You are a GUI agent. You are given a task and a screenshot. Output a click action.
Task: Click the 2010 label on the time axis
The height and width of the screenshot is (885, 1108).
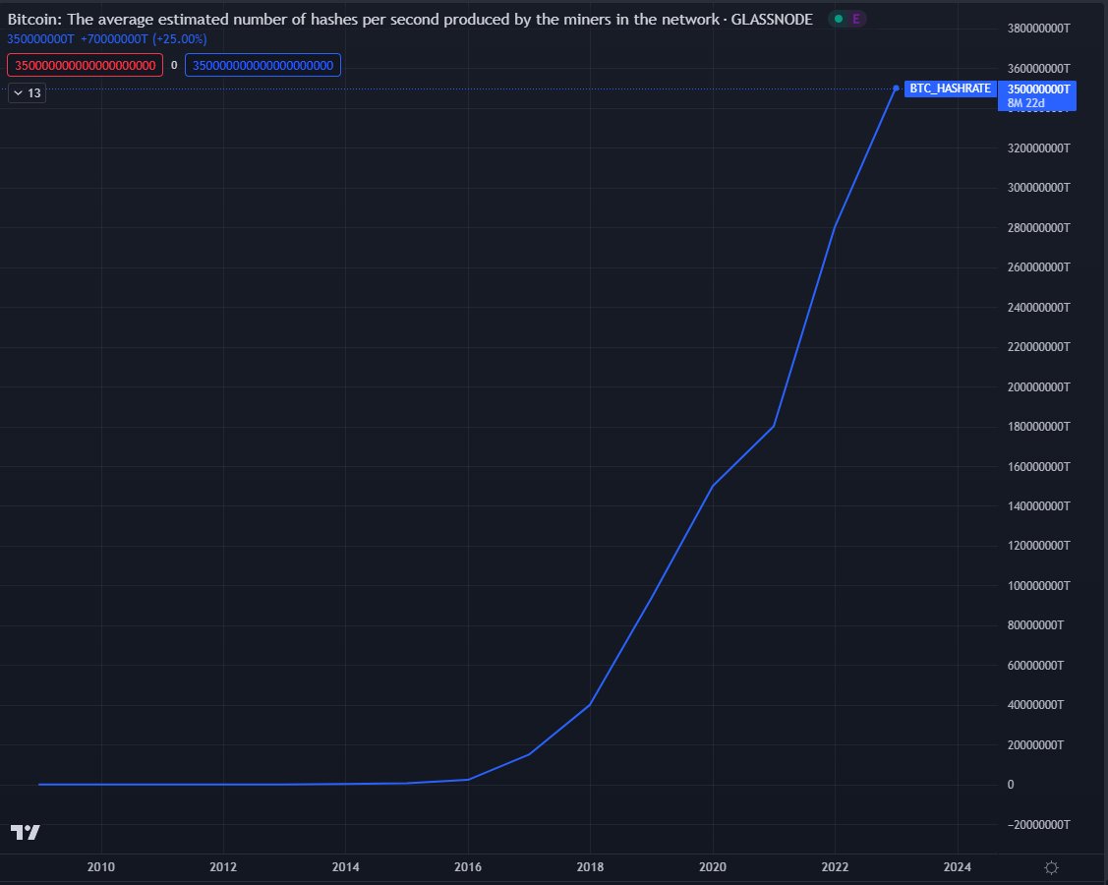click(100, 866)
